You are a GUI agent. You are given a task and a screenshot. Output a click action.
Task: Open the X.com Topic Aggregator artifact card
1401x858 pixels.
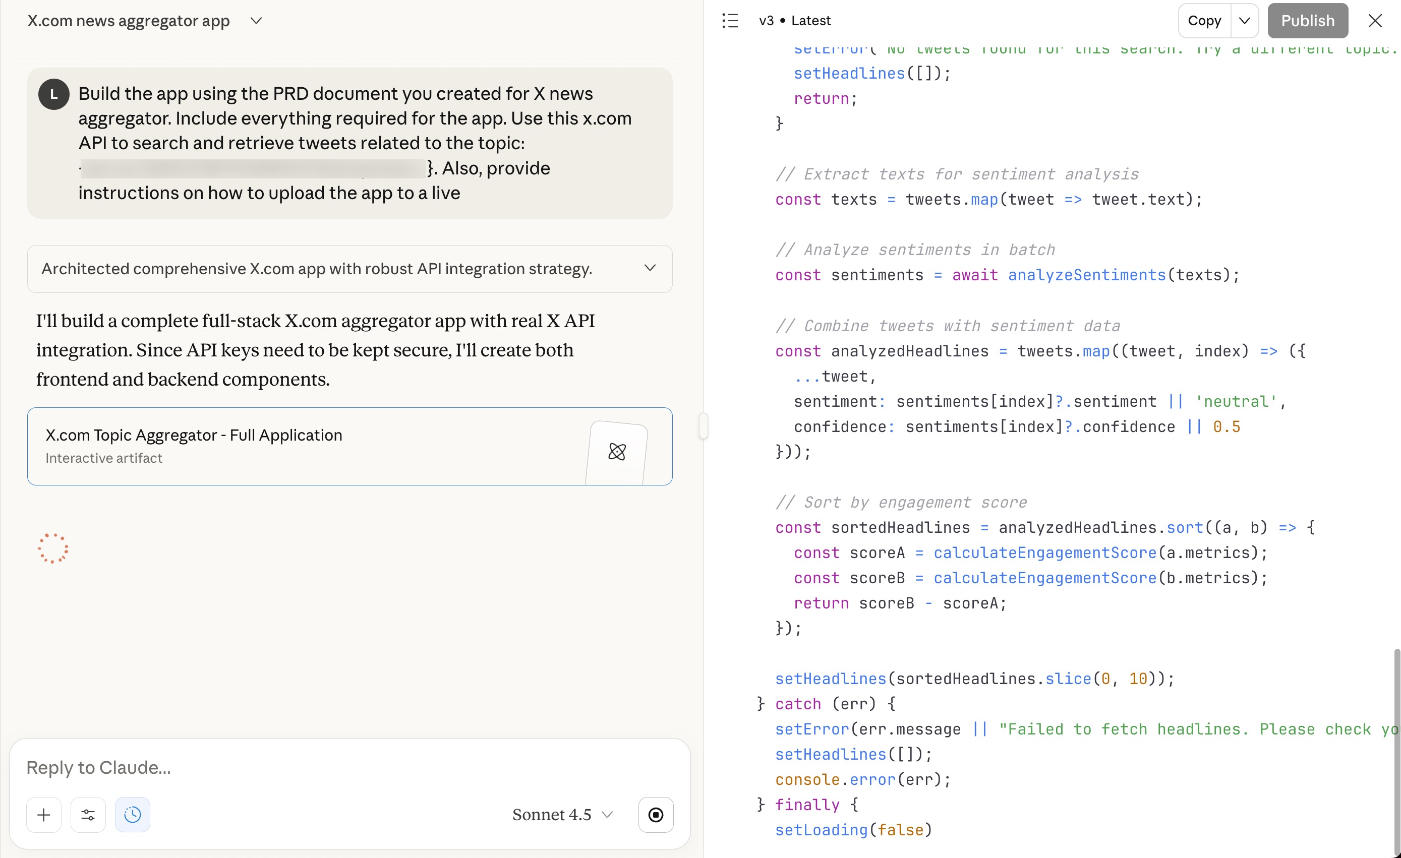click(307, 446)
